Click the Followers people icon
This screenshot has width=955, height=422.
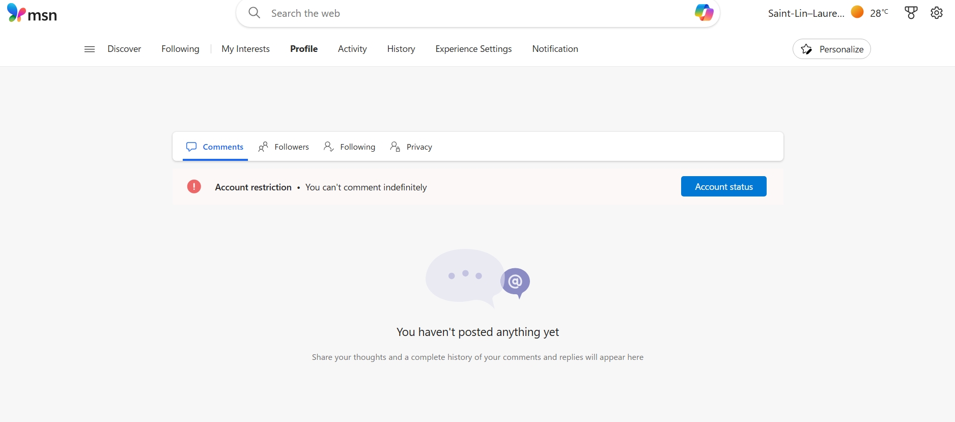pos(263,147)
